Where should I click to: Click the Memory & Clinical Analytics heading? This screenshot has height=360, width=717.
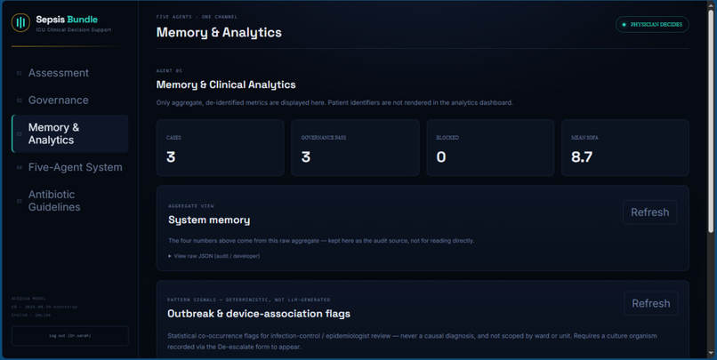(x=226, y=84)
